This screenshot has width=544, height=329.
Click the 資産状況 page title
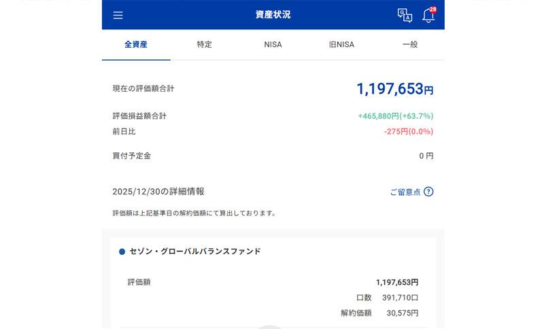click(x=273, y=16)
